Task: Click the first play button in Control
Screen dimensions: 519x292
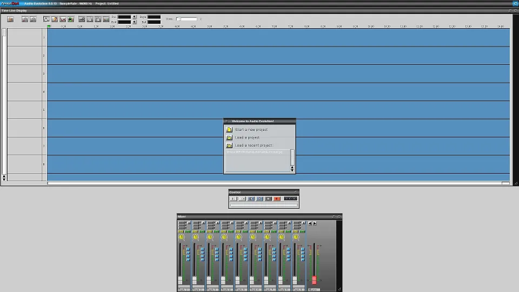Action: click(x=251, y=199)
